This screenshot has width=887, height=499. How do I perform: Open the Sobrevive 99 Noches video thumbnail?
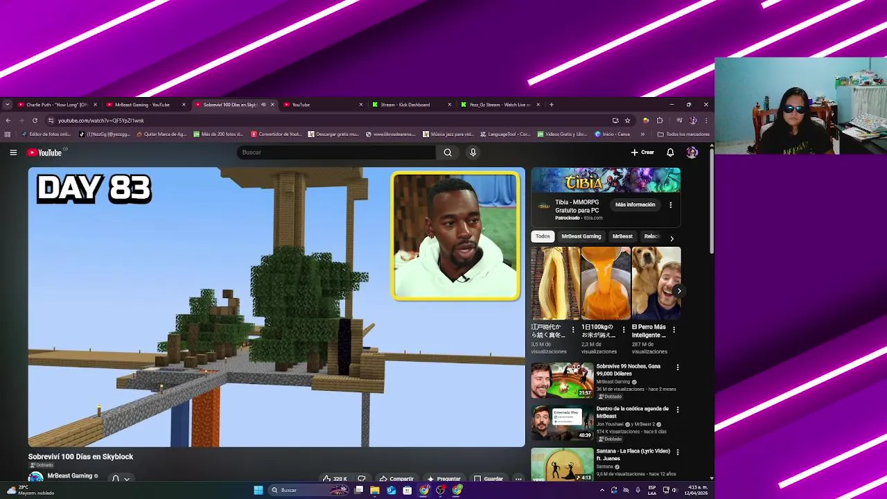[x=563, y=380]
